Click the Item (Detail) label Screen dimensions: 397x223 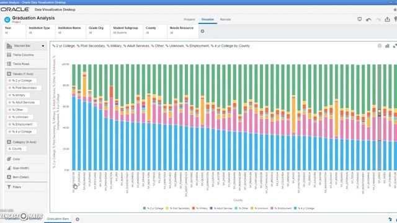click(21, 177)
